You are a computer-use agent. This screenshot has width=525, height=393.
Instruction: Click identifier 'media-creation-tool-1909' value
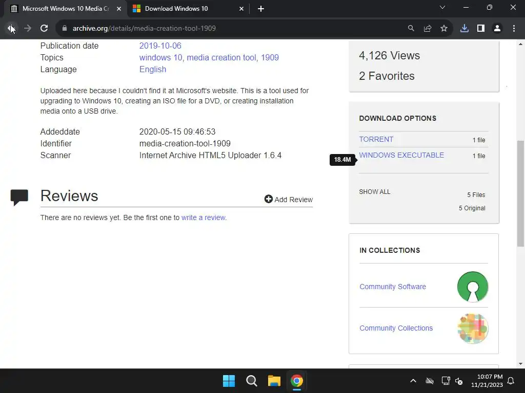click(185, 143)
